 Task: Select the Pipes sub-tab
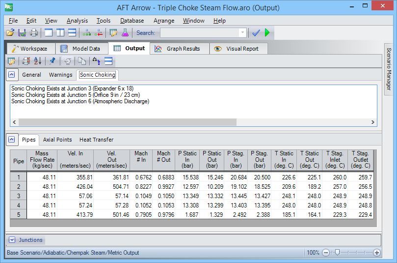point(28,140)
